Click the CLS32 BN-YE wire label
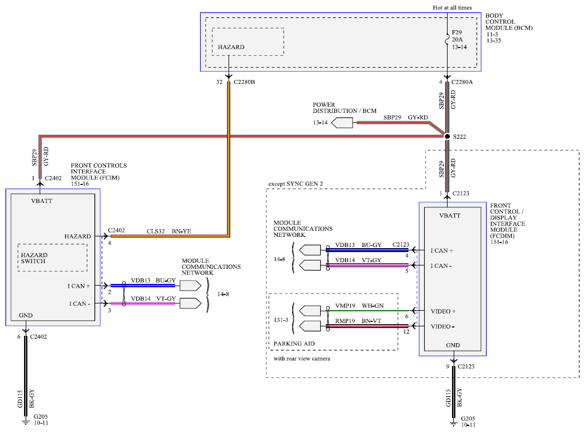 [169, 231]
